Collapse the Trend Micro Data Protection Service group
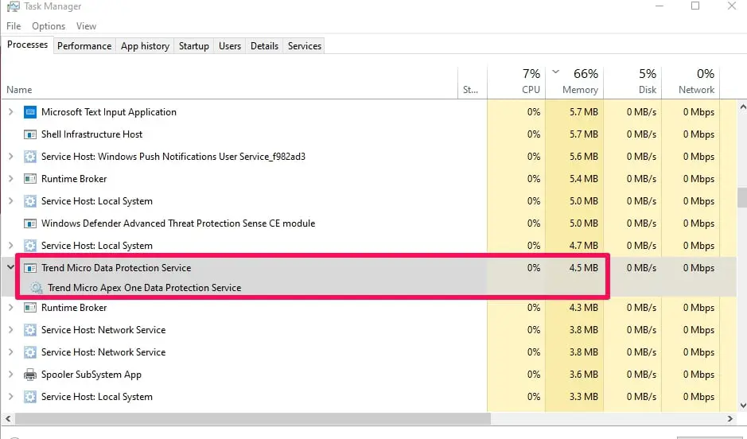The height and width of the screenshot is (439, 747). tap(10, 267)
